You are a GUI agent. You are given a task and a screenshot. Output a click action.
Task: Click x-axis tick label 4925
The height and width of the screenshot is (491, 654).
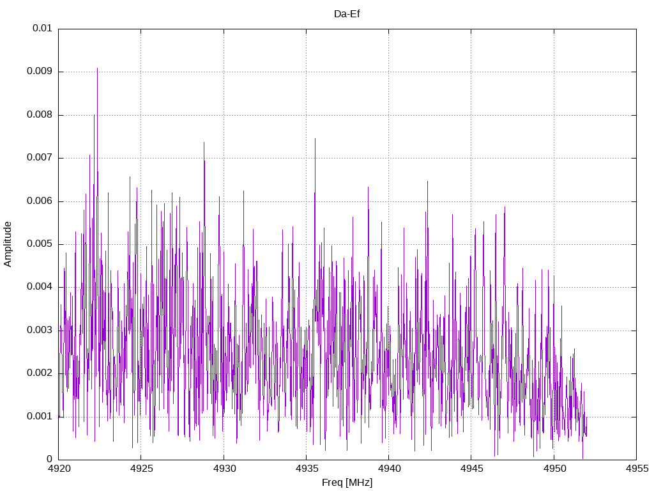pos(141,469)
